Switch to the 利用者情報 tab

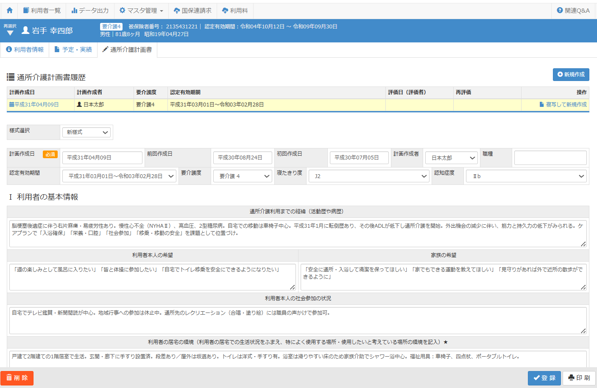pyautogui.click(x=25, y=50)
